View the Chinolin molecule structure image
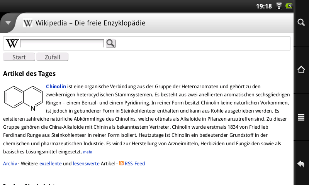Viewport: 309px width, 185px height. point(23,96)
